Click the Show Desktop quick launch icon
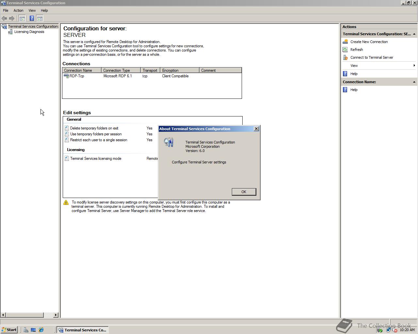 point(33,330)
